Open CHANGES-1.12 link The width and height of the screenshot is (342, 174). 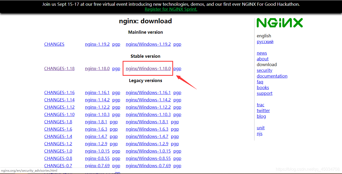pyautogui.click(x=59, y=107)
